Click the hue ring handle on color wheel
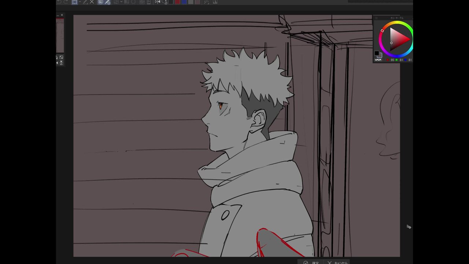Screen dimensions: 469x264 click(382, 31)
